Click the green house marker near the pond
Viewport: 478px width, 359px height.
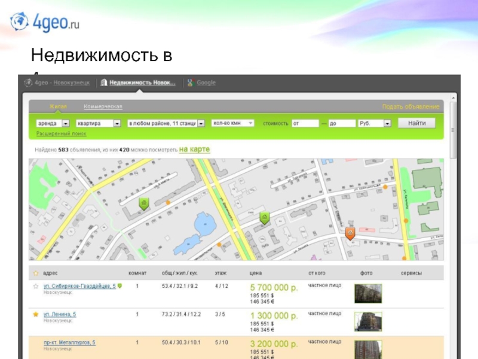coord(264,218)
